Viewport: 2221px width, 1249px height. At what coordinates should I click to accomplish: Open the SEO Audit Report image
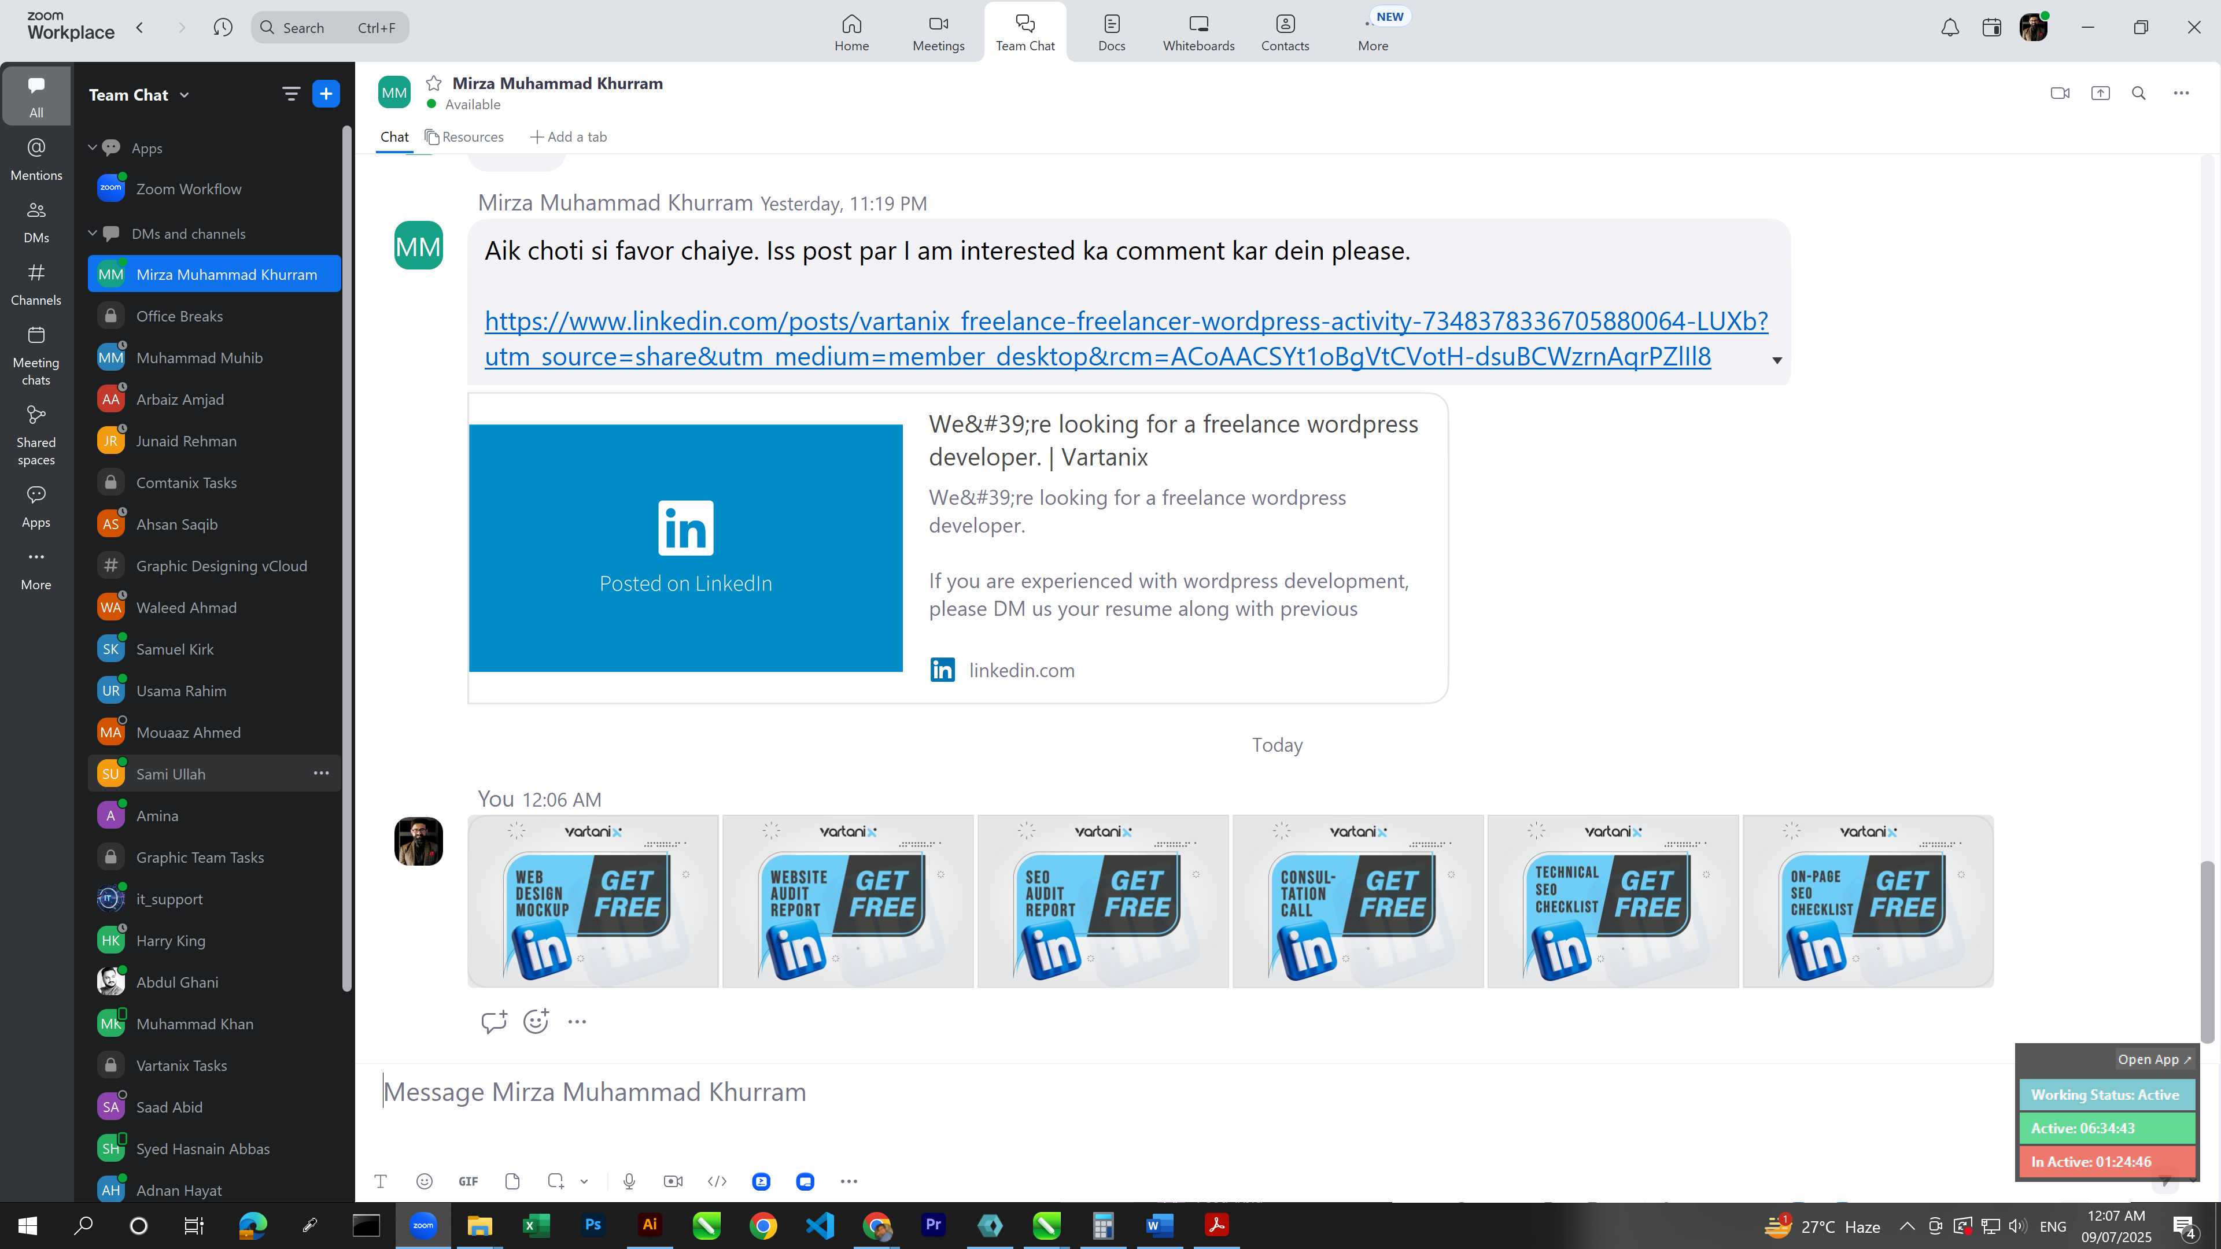1103,901
